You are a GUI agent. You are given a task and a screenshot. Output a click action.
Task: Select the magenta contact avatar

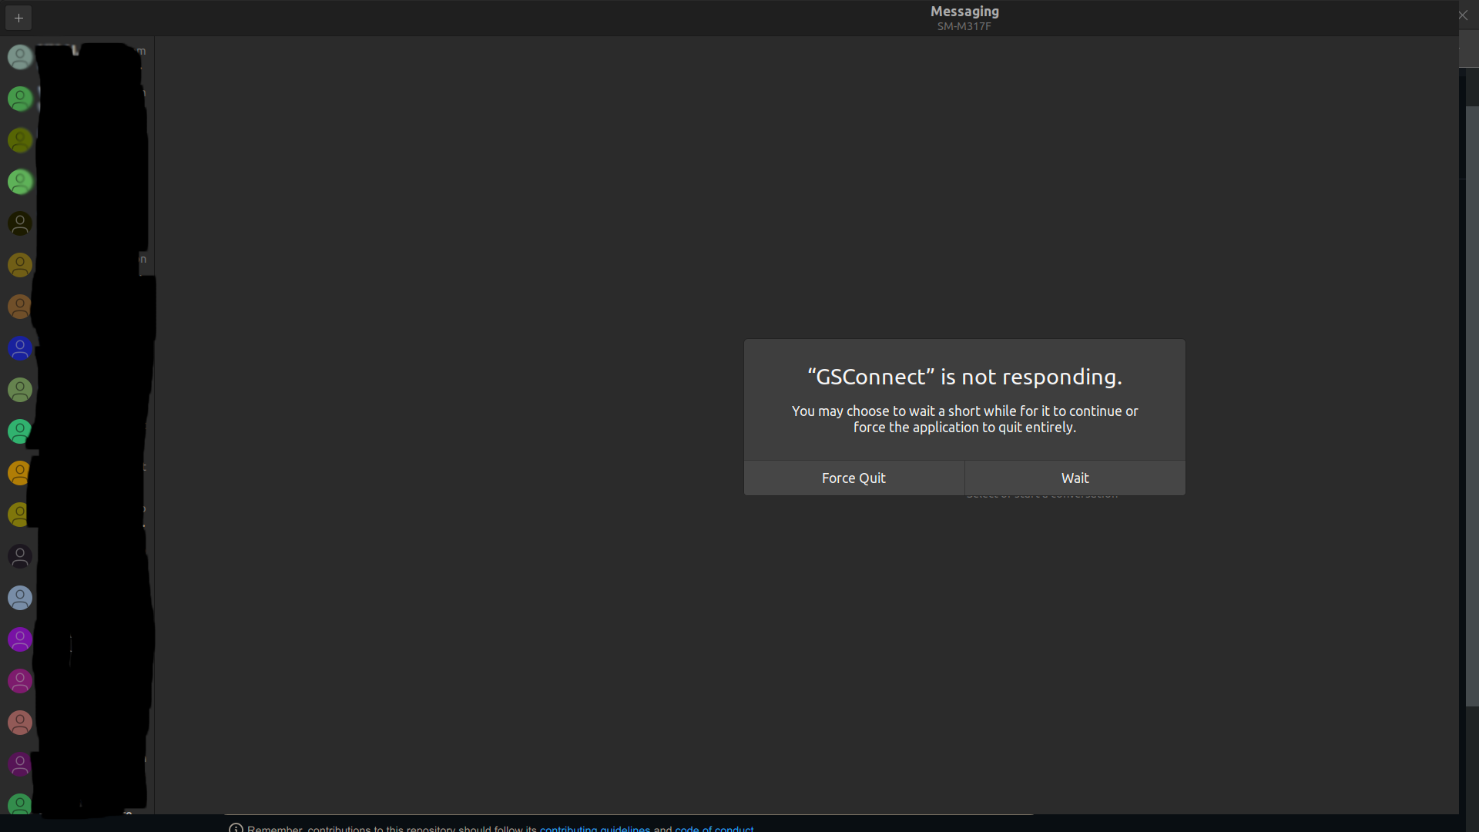(20, 681)
